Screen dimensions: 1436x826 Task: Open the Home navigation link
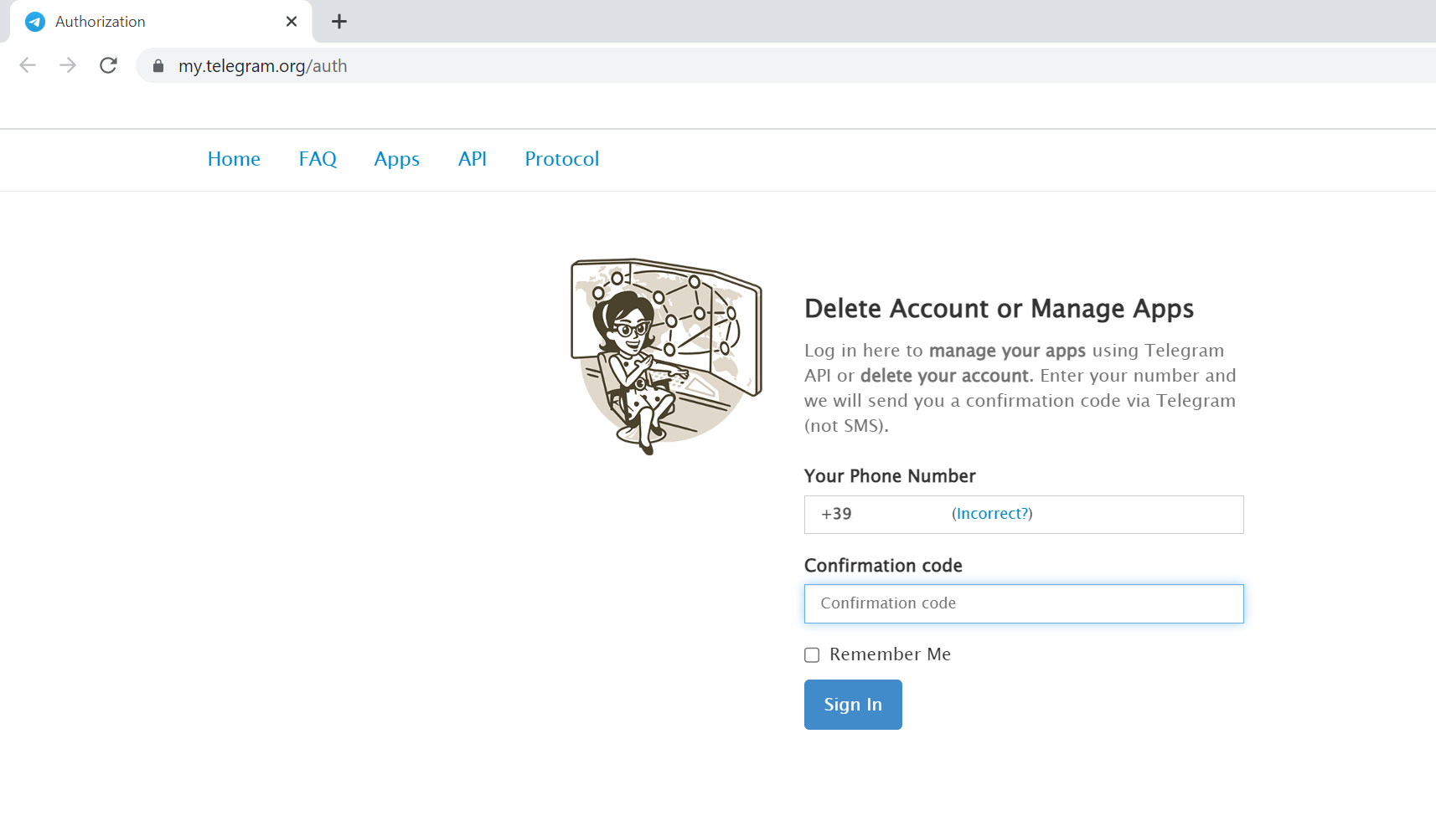pos(234,159)
